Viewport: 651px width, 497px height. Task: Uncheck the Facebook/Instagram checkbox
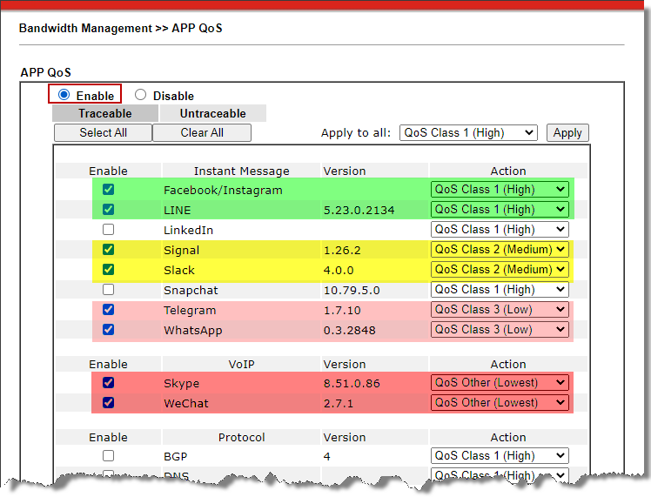point(109,190)
